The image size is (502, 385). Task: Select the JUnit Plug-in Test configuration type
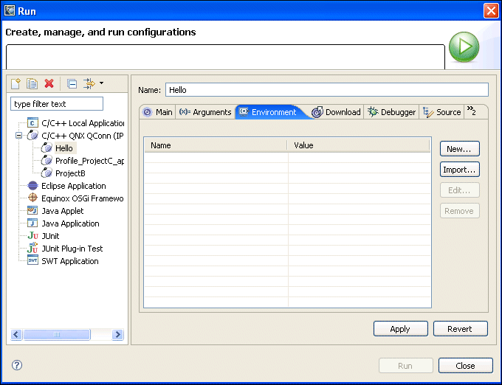pyautogui.click(x=72, y=249)
